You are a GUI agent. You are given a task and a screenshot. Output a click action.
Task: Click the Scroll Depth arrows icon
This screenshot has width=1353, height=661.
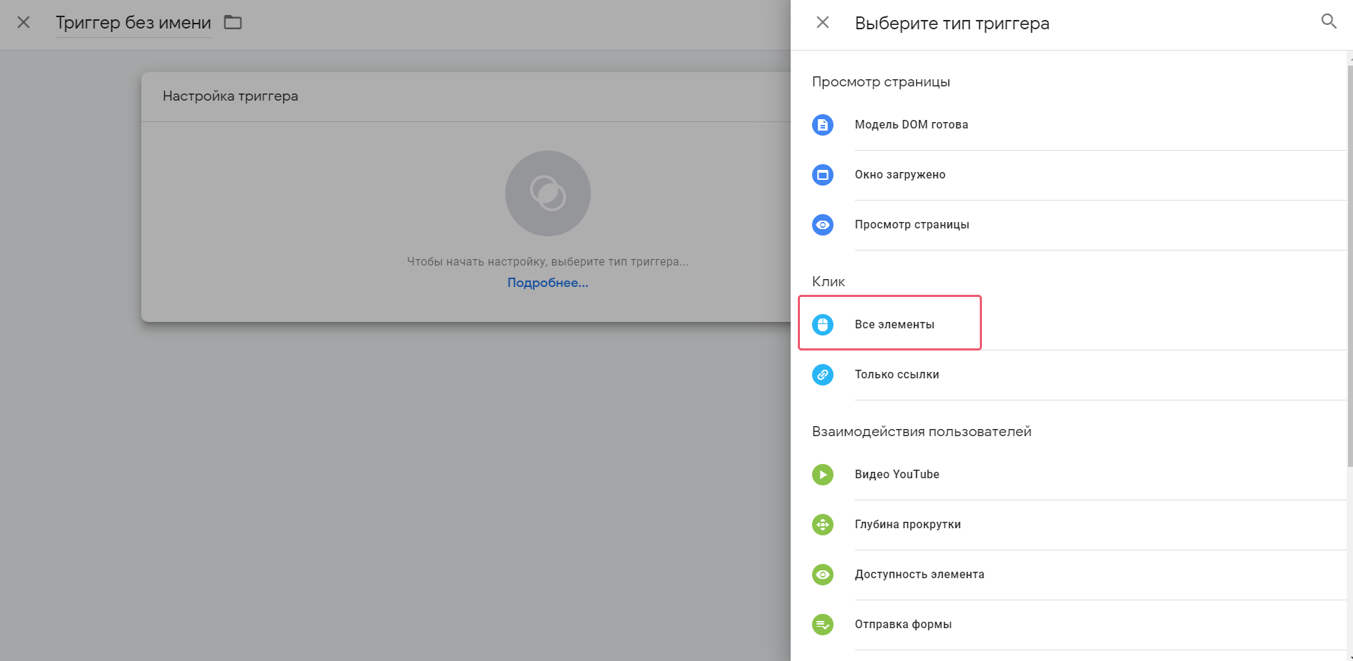click(823, 525)
